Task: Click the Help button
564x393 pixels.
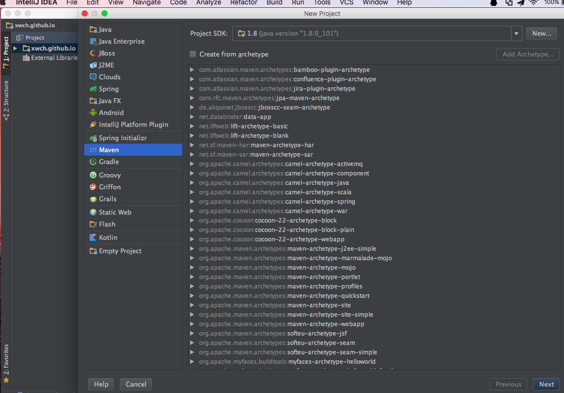Action: pos(101,384)
